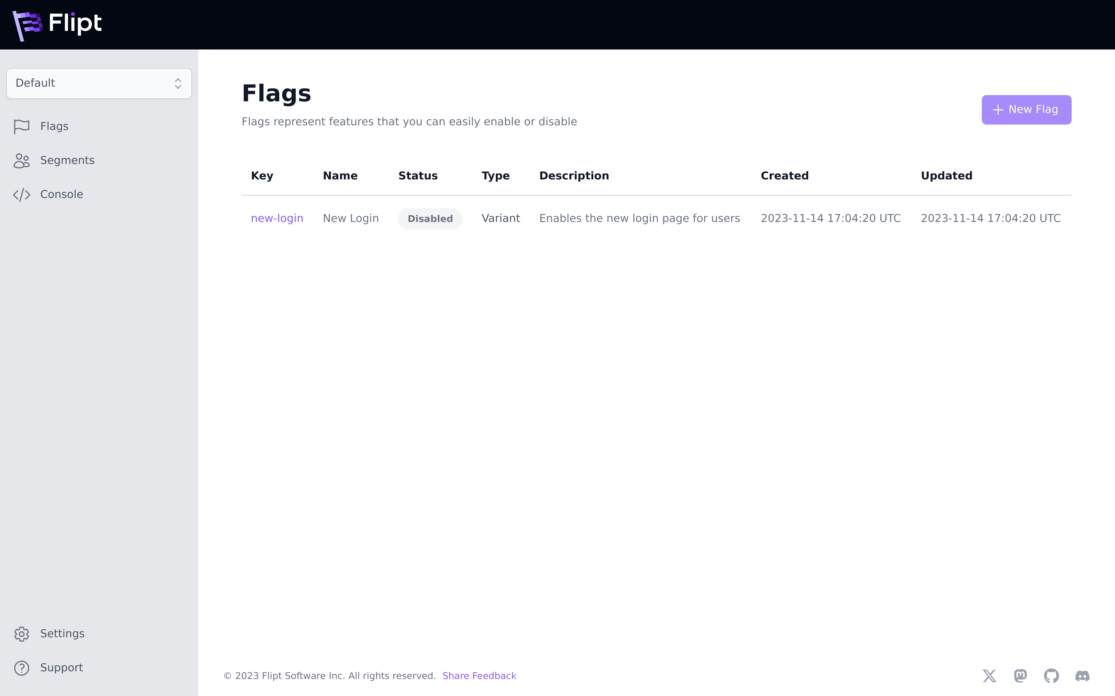
Task: Click the Support question mark icon
Action: pyautogui.click(x=22, y=668)
